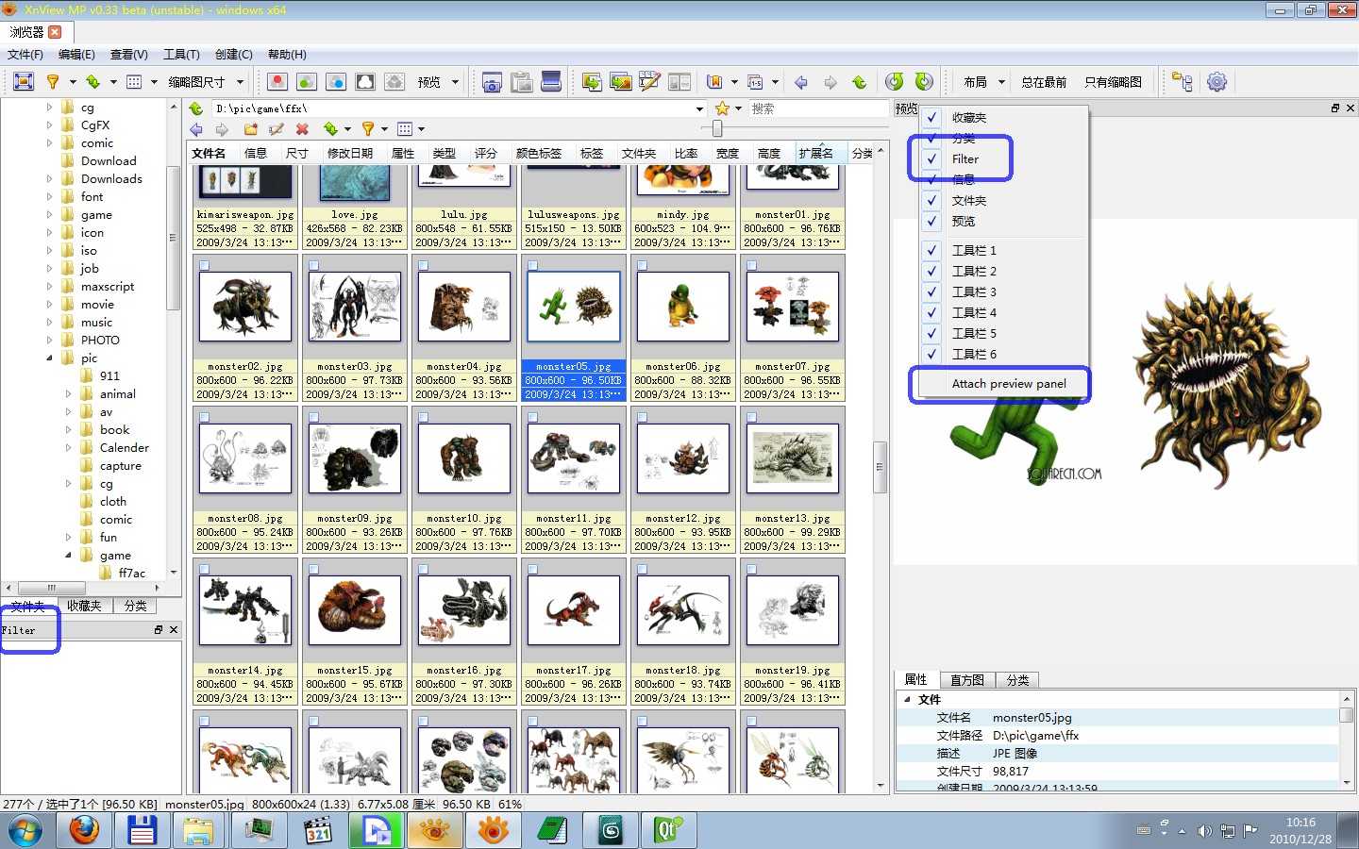Select the monster17.jpg thumbnail
Viewport: 1359px width, 849px height.
(x=574, y=632)
